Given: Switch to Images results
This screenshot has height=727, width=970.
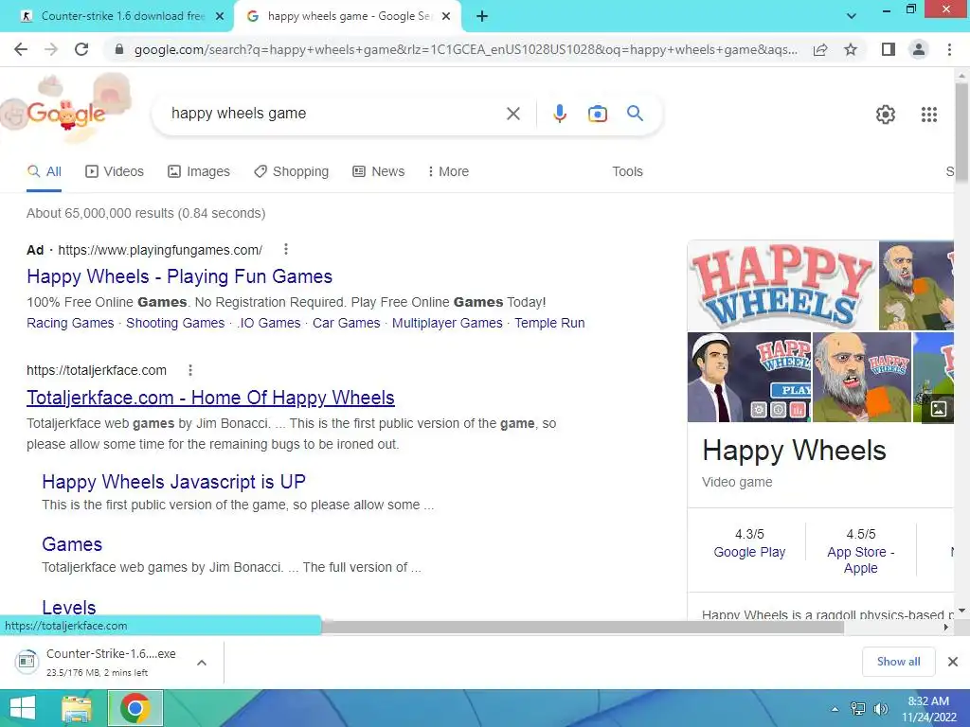Looking at the screenshot, I should tap(199, 171).
